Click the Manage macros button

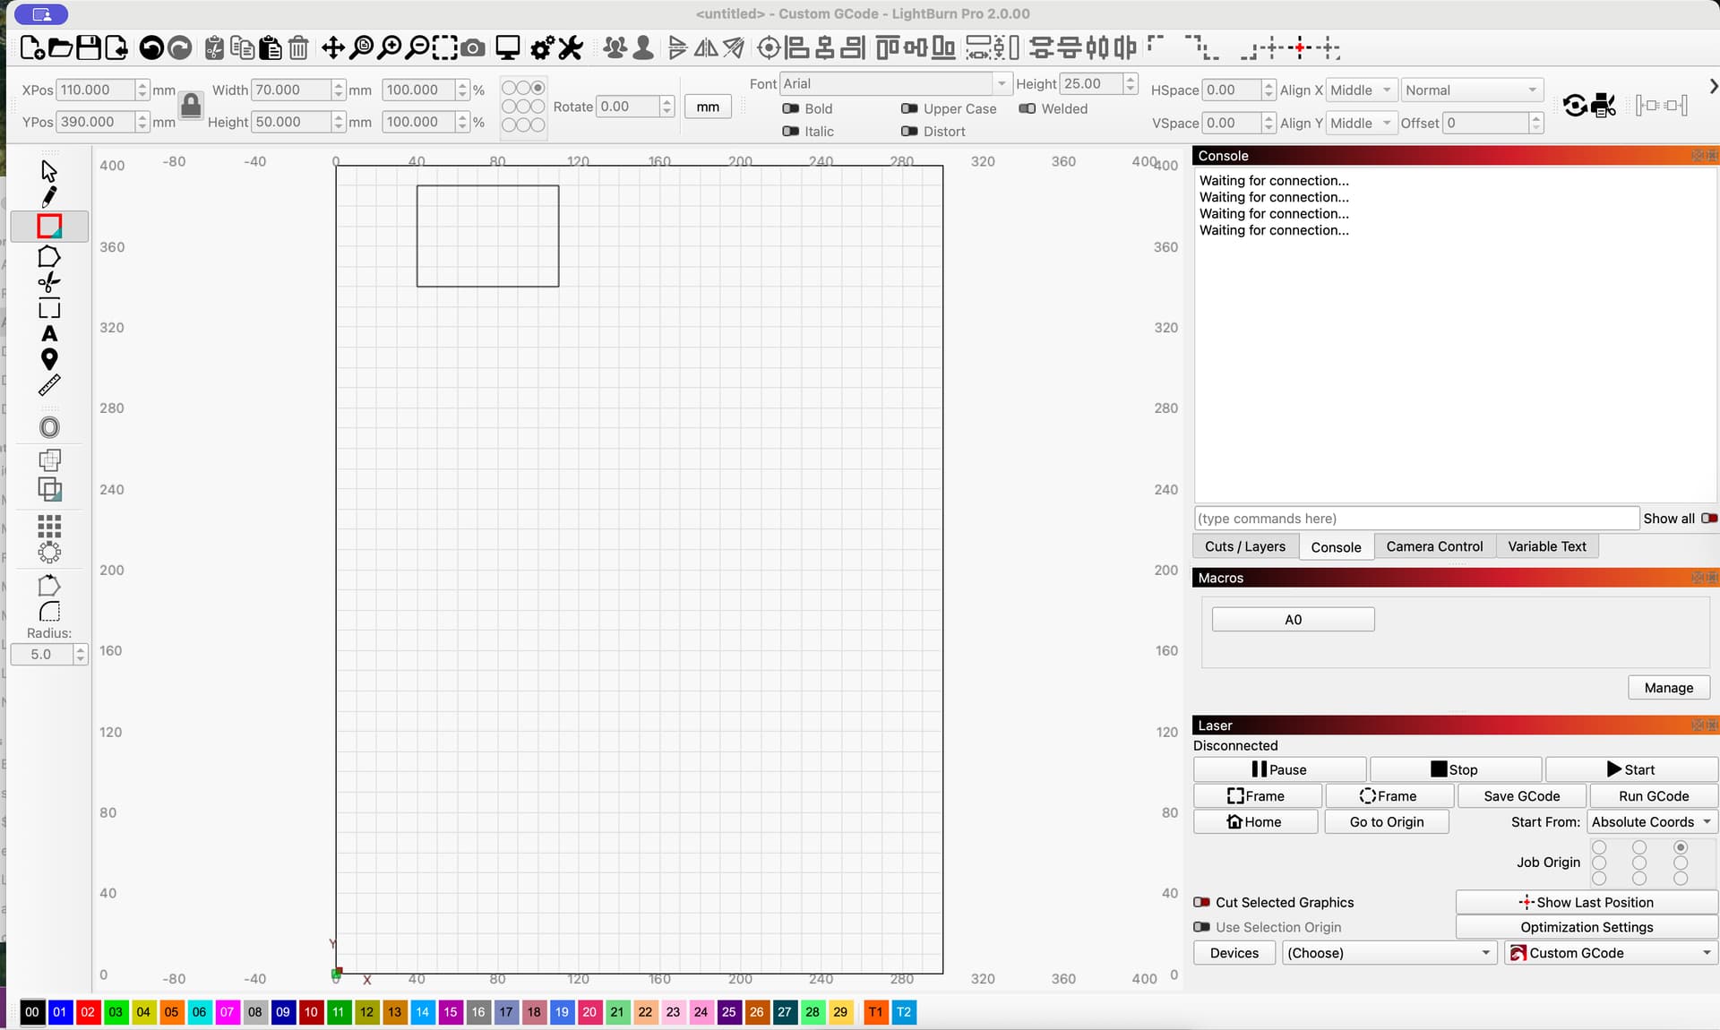click(1668, 688)
